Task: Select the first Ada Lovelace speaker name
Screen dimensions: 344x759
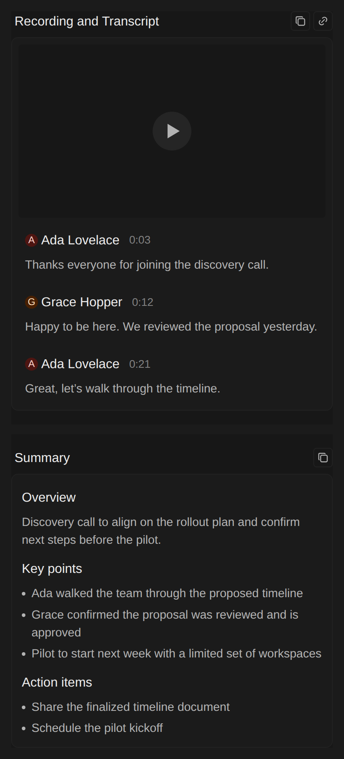Action: click(80, 240)
